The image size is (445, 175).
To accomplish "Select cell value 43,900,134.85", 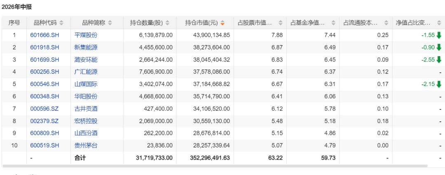I will [211, 35].
